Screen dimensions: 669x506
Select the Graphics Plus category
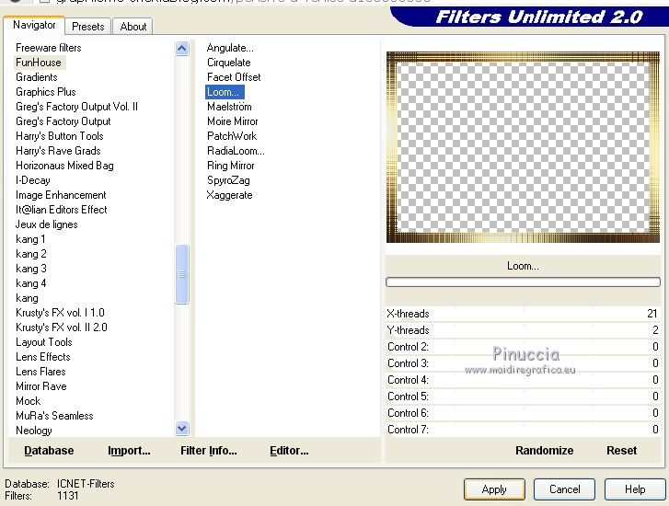coord(46,92)
